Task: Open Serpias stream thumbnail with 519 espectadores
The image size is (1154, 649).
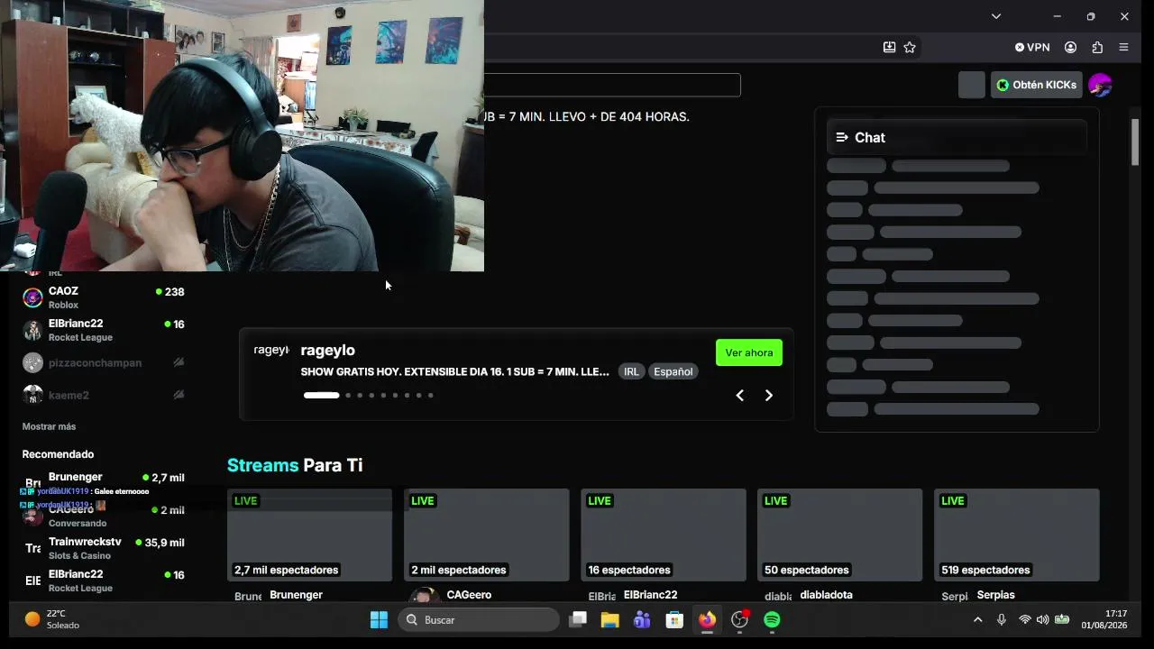Action: tap(1016, 535)
